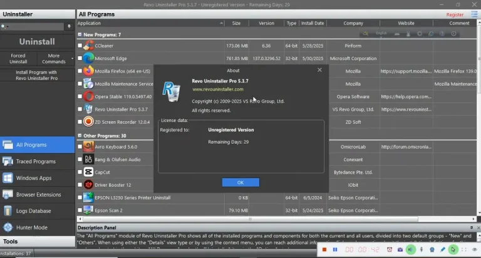
Task: Switch the English language toggle on Avro bar
Action: coord(381,34)
